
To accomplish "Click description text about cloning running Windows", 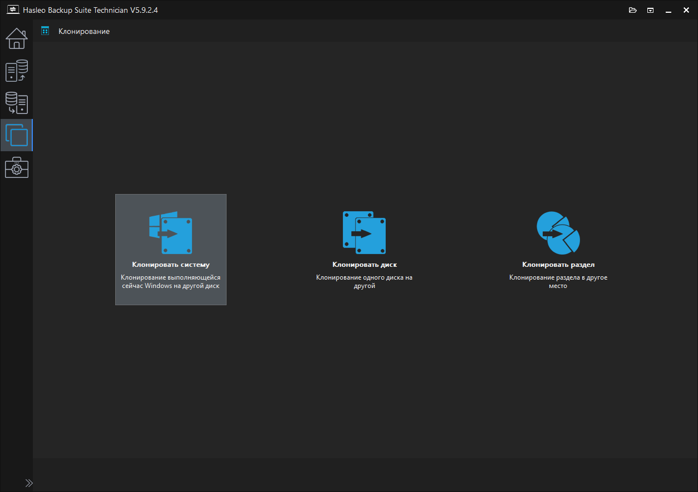I will (x=171, y=282).
